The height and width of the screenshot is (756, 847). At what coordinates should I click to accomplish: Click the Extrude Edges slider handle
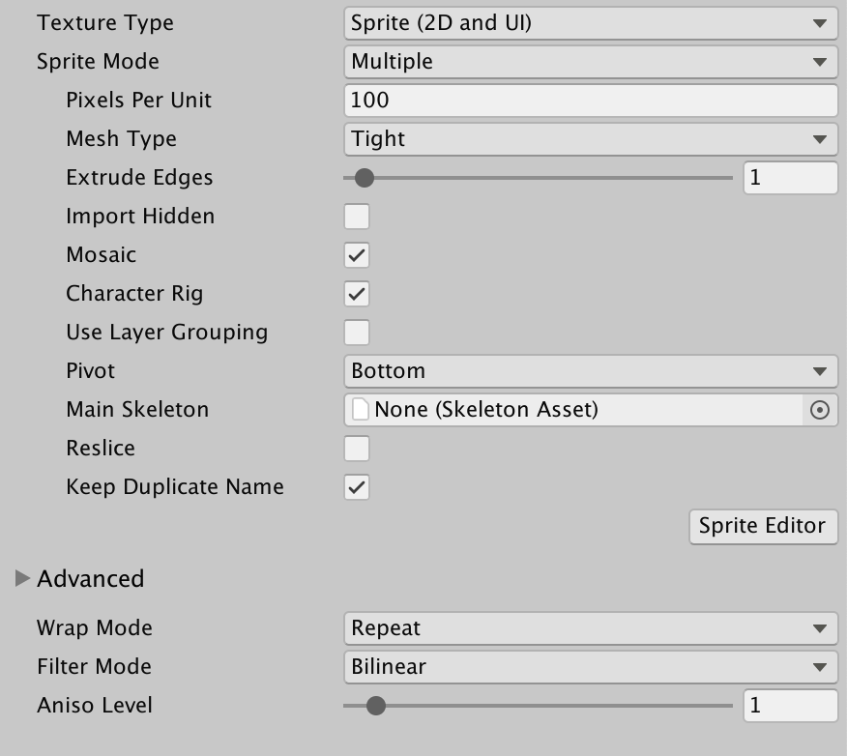[364, 178]
